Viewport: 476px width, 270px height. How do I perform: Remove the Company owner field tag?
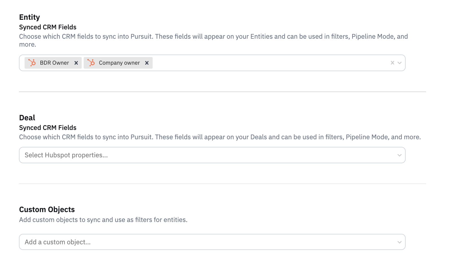click(147, 63)
